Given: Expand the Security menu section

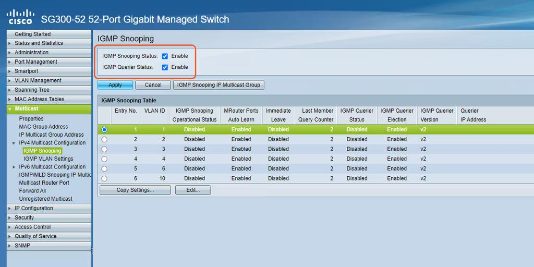Looking at the screenshot, I should pyautogui.click(x=48, y=217).
